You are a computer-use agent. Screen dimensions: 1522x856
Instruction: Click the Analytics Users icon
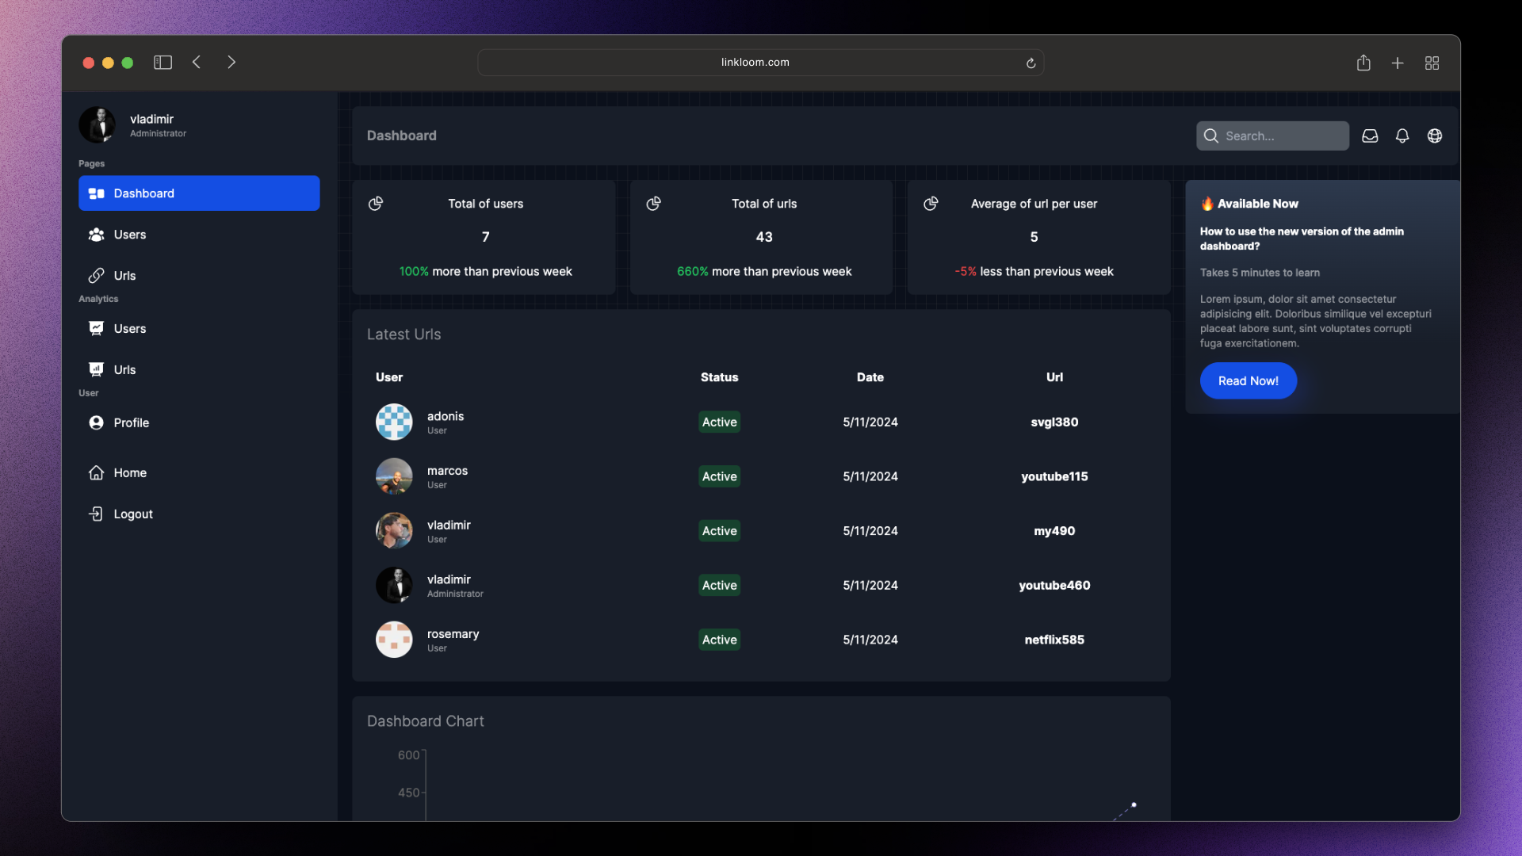pyautogui.click(x=96, y=329)
